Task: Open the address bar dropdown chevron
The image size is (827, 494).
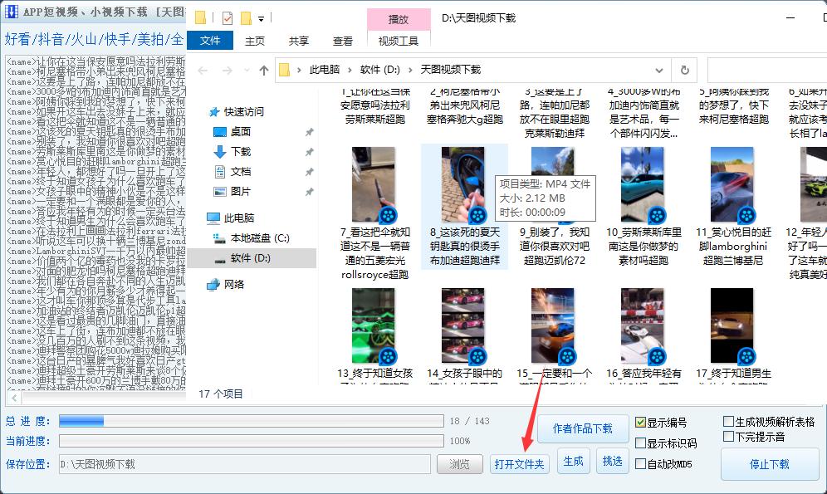Action: (x=659, y=70)
